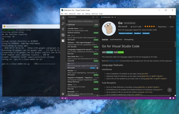The height and width of the screenshot is (114, 179).
Task: Install Language Support for Java extension
Action: [x=96, y=54]
